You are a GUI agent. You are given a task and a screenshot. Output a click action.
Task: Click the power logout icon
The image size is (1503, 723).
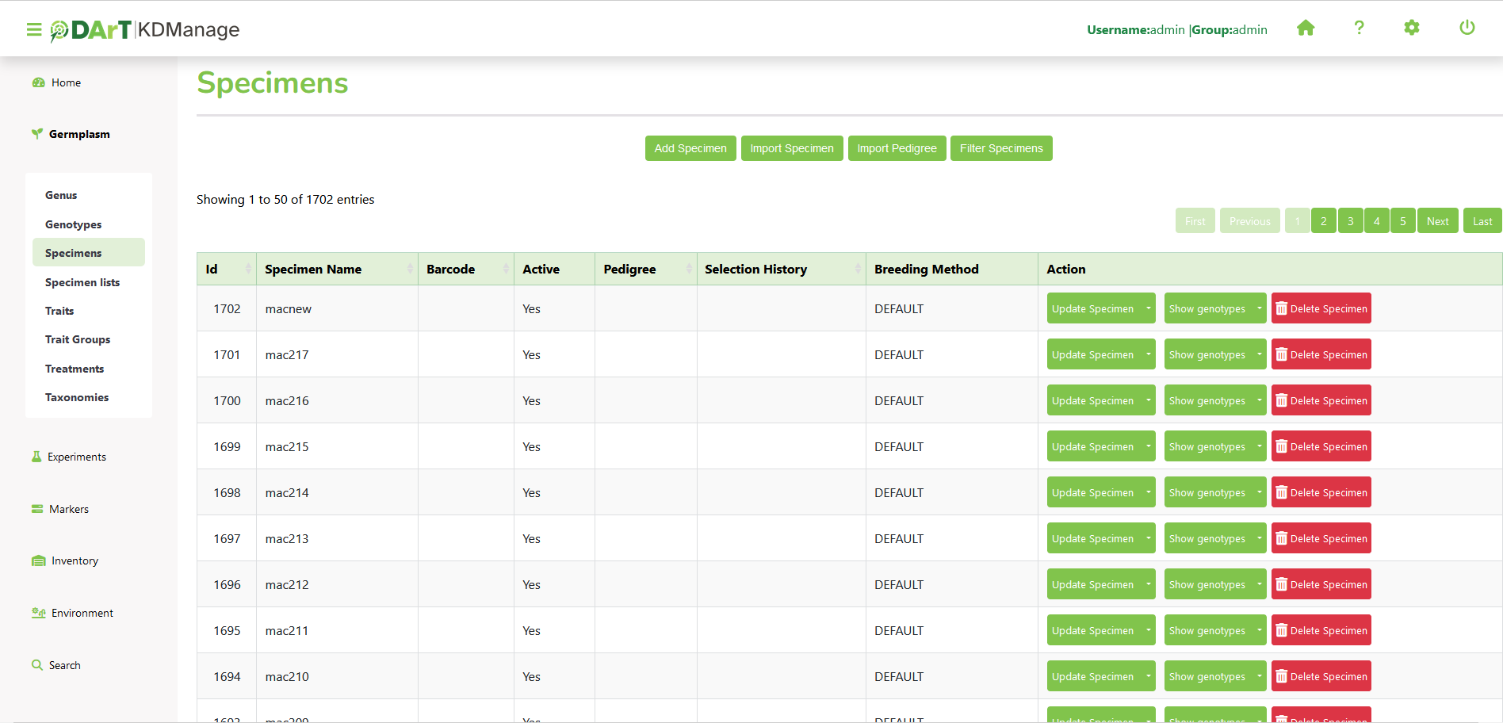1467,29
